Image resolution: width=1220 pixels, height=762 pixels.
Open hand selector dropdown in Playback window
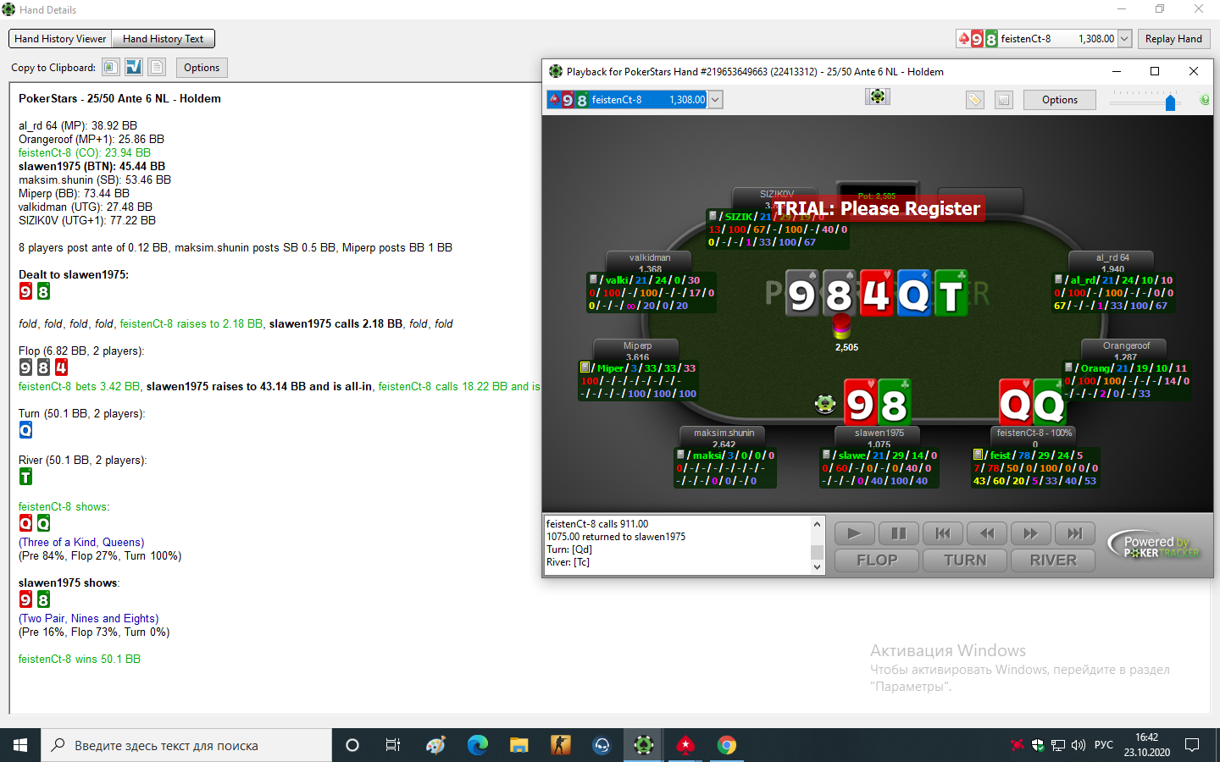tap(715, 100)
